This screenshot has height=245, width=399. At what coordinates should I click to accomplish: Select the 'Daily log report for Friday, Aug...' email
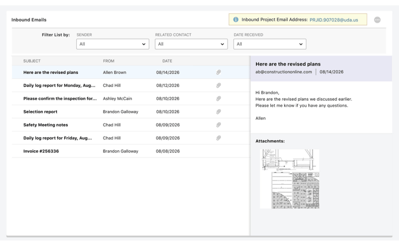point(131,138)
